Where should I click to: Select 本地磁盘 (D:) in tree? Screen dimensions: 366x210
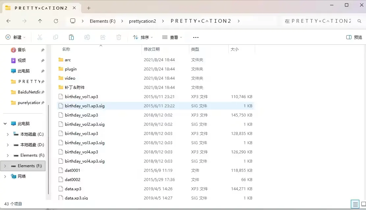click(x=32, y=145)
